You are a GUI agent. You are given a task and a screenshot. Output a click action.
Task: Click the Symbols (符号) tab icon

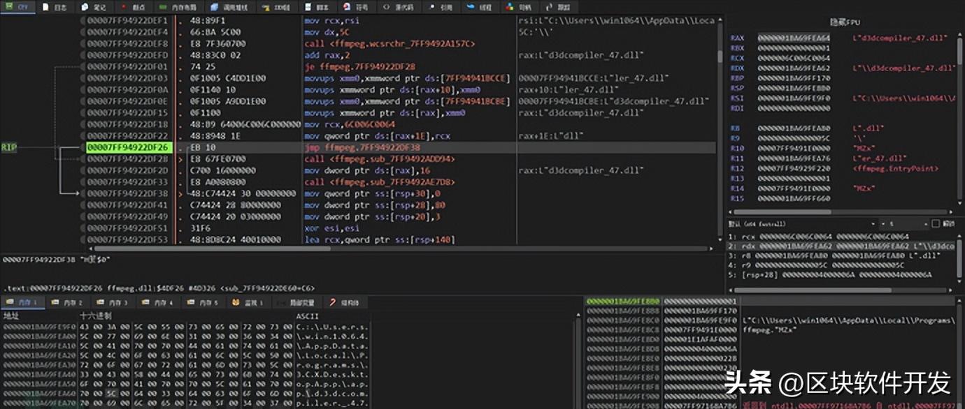pyautogui.click(x=347, y=7)
